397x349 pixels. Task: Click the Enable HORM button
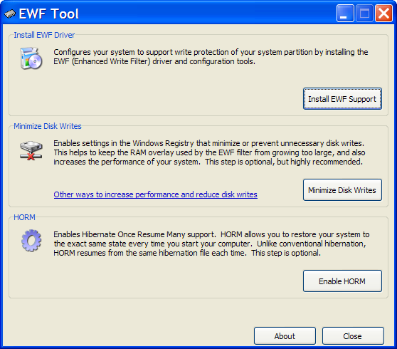click(x=342, y=281)
